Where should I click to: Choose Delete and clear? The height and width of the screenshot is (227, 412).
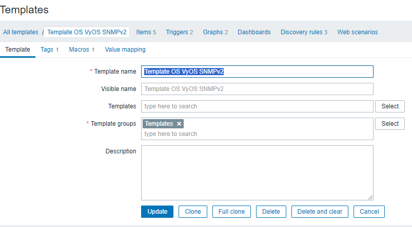(320, 212)
